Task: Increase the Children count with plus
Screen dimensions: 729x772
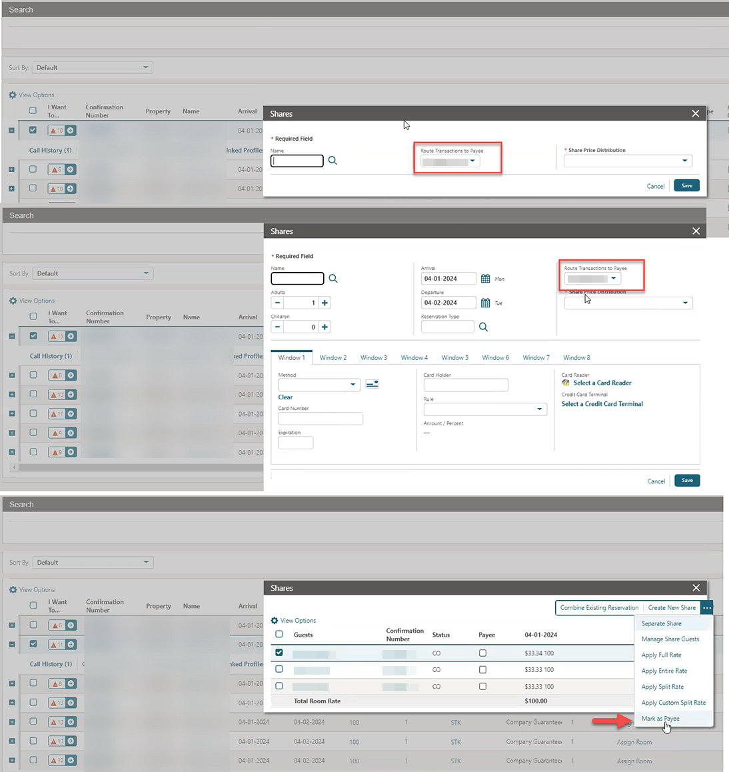Action: [325, 327]
